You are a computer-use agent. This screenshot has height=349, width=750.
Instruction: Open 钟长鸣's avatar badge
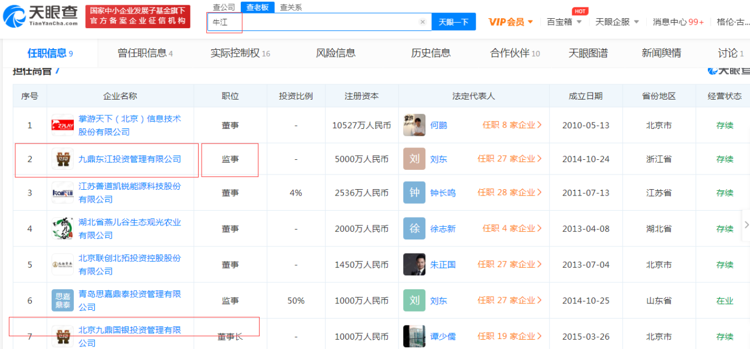[414, 192]
